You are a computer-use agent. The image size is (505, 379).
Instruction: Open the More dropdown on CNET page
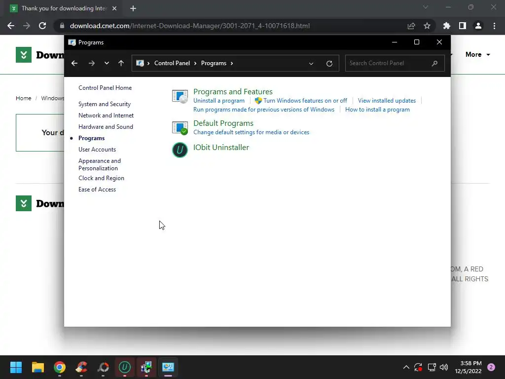(477, 54)
